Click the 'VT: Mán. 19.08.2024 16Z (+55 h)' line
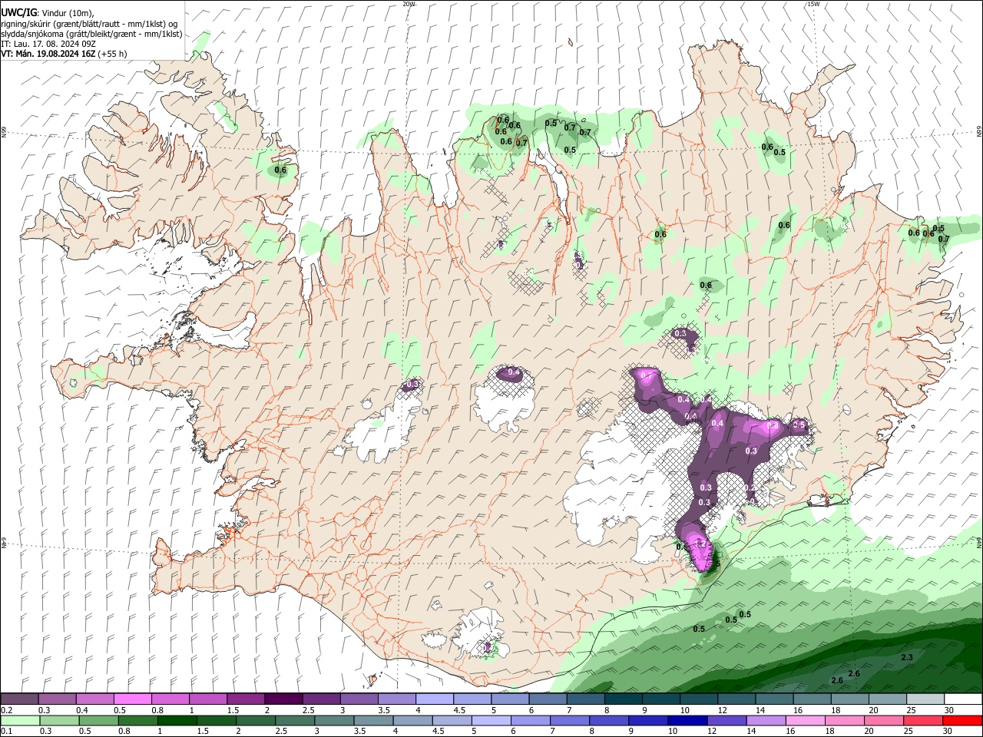The width and height of the screenshot is (983, 737). 64,54
